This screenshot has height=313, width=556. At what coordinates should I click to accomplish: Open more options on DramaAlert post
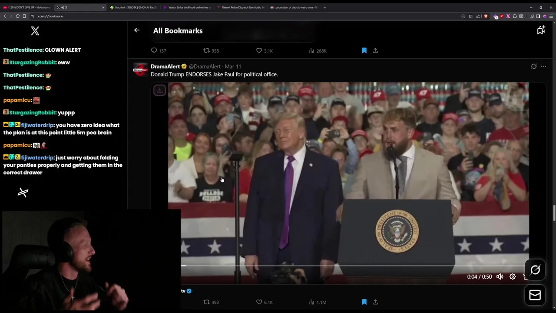coord(543,67)
